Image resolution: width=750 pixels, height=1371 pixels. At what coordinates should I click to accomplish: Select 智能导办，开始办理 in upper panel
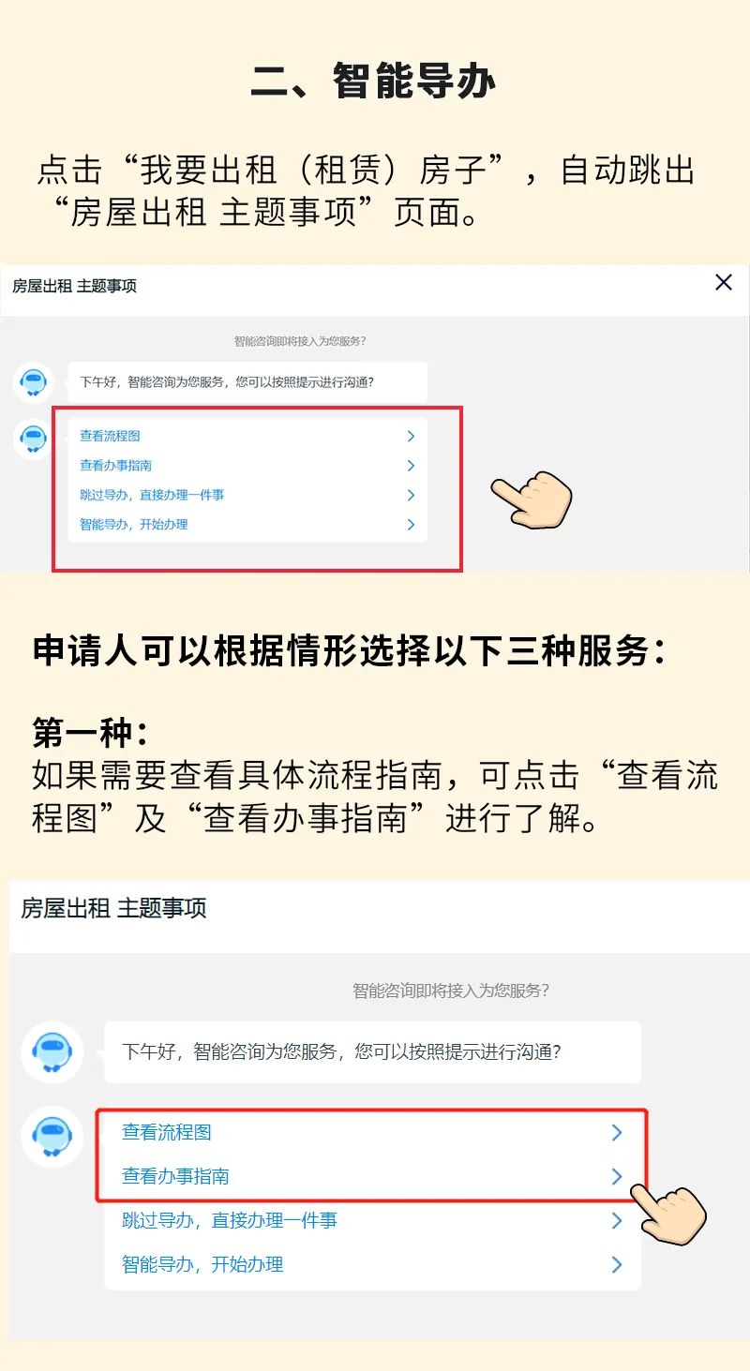[x=247, y=525]
